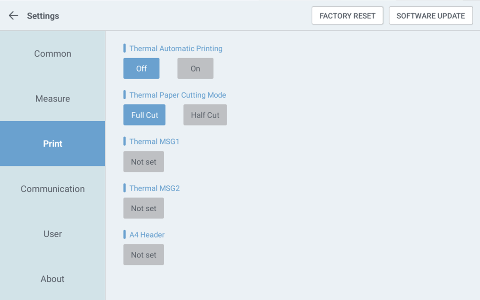The image size is (480, 300).
Task: Go to the Communication settings tab
Action: [53, 188]
